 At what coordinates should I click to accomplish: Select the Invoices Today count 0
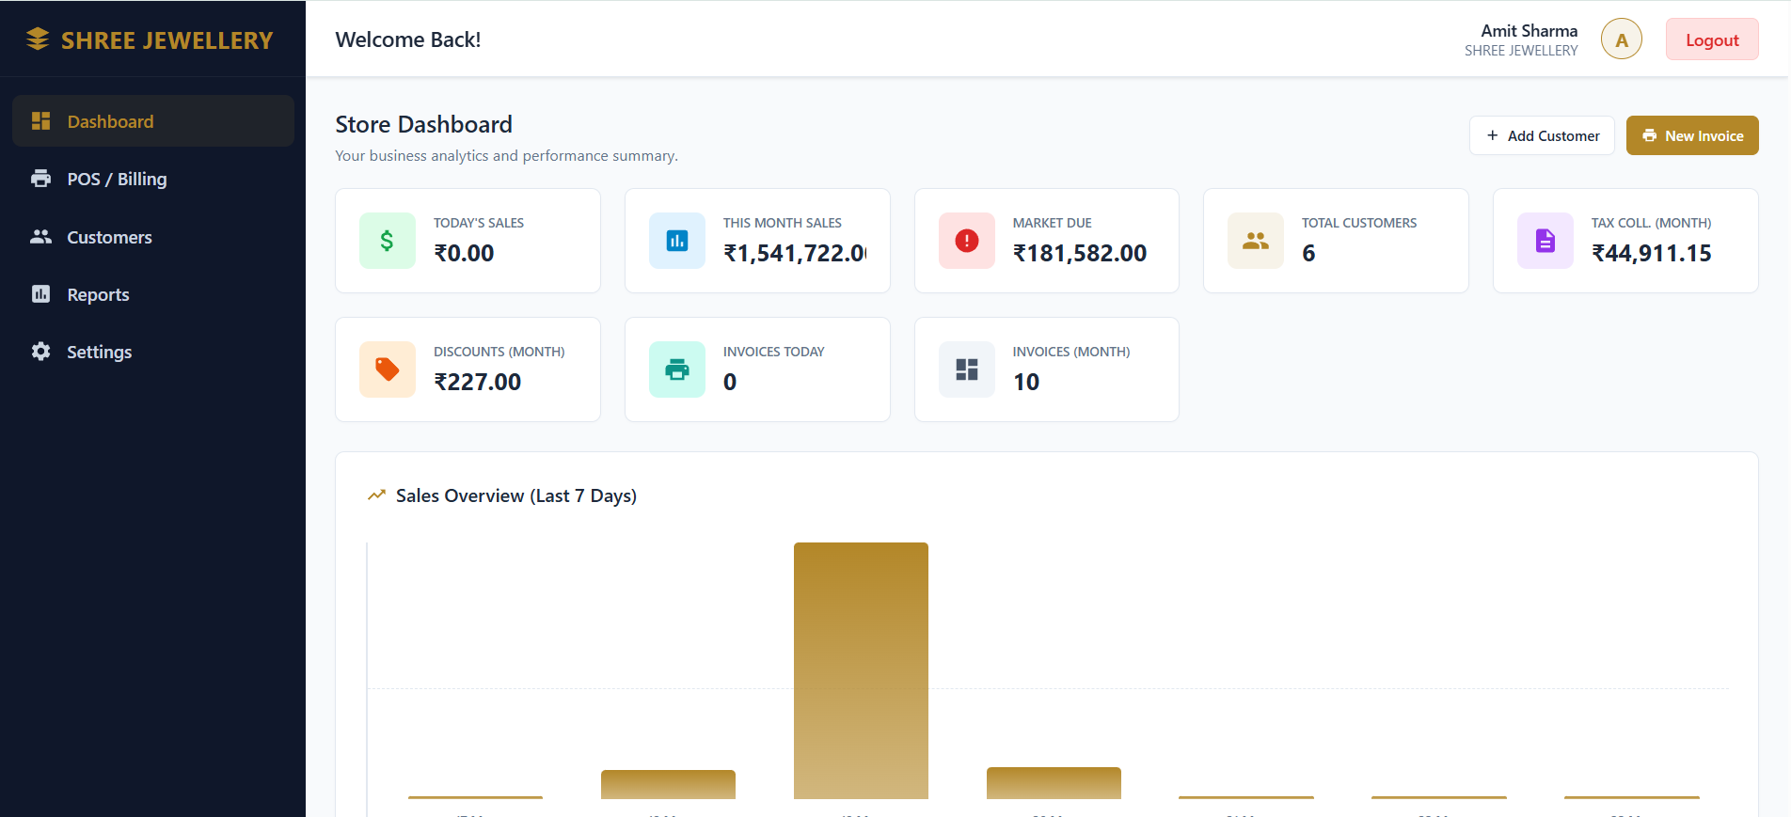pyautogui.click(x=730, y=382)
